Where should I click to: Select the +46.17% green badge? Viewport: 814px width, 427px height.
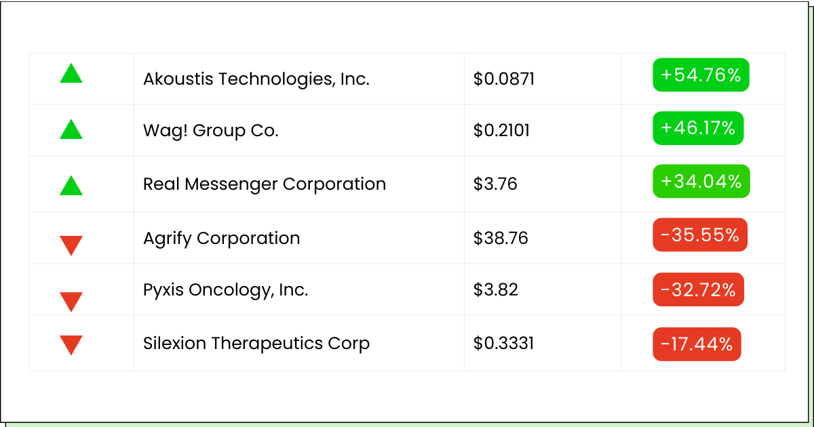coord(698,128)
